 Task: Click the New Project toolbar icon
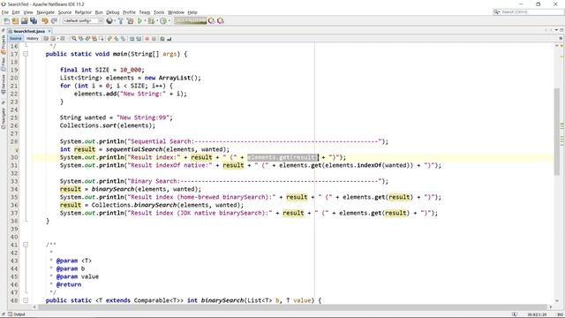[x=15, y=21]
